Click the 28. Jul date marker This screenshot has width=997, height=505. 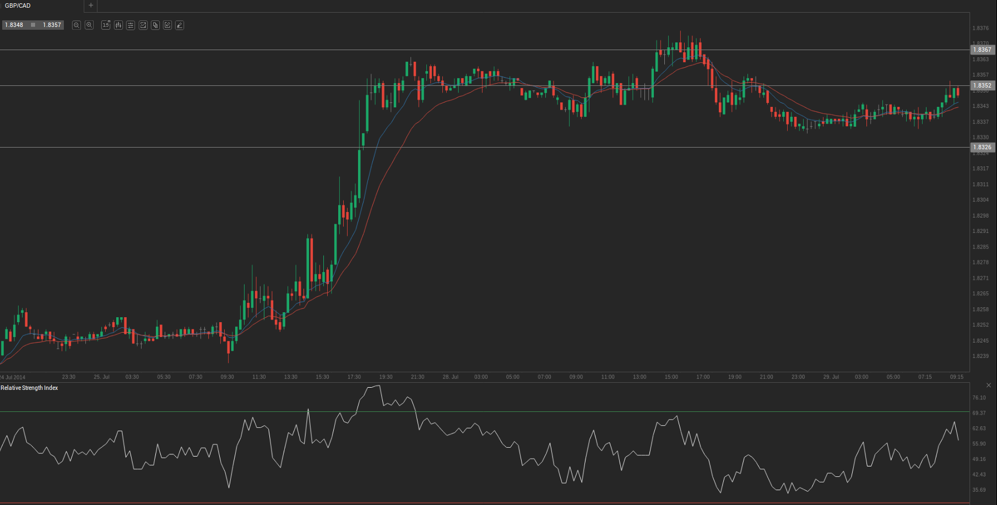(x=450, y=377)
